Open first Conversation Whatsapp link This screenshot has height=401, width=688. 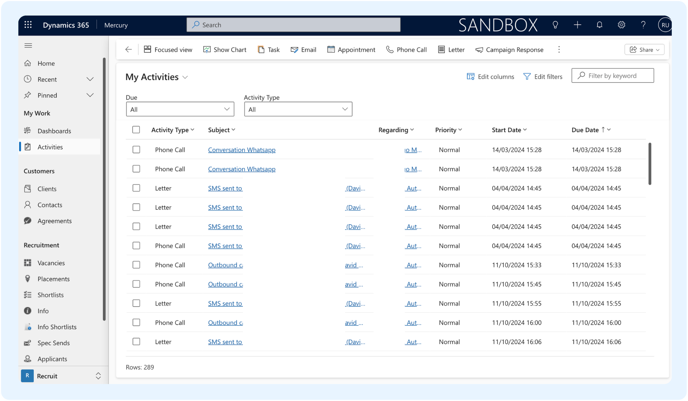[x=242, y=150]
